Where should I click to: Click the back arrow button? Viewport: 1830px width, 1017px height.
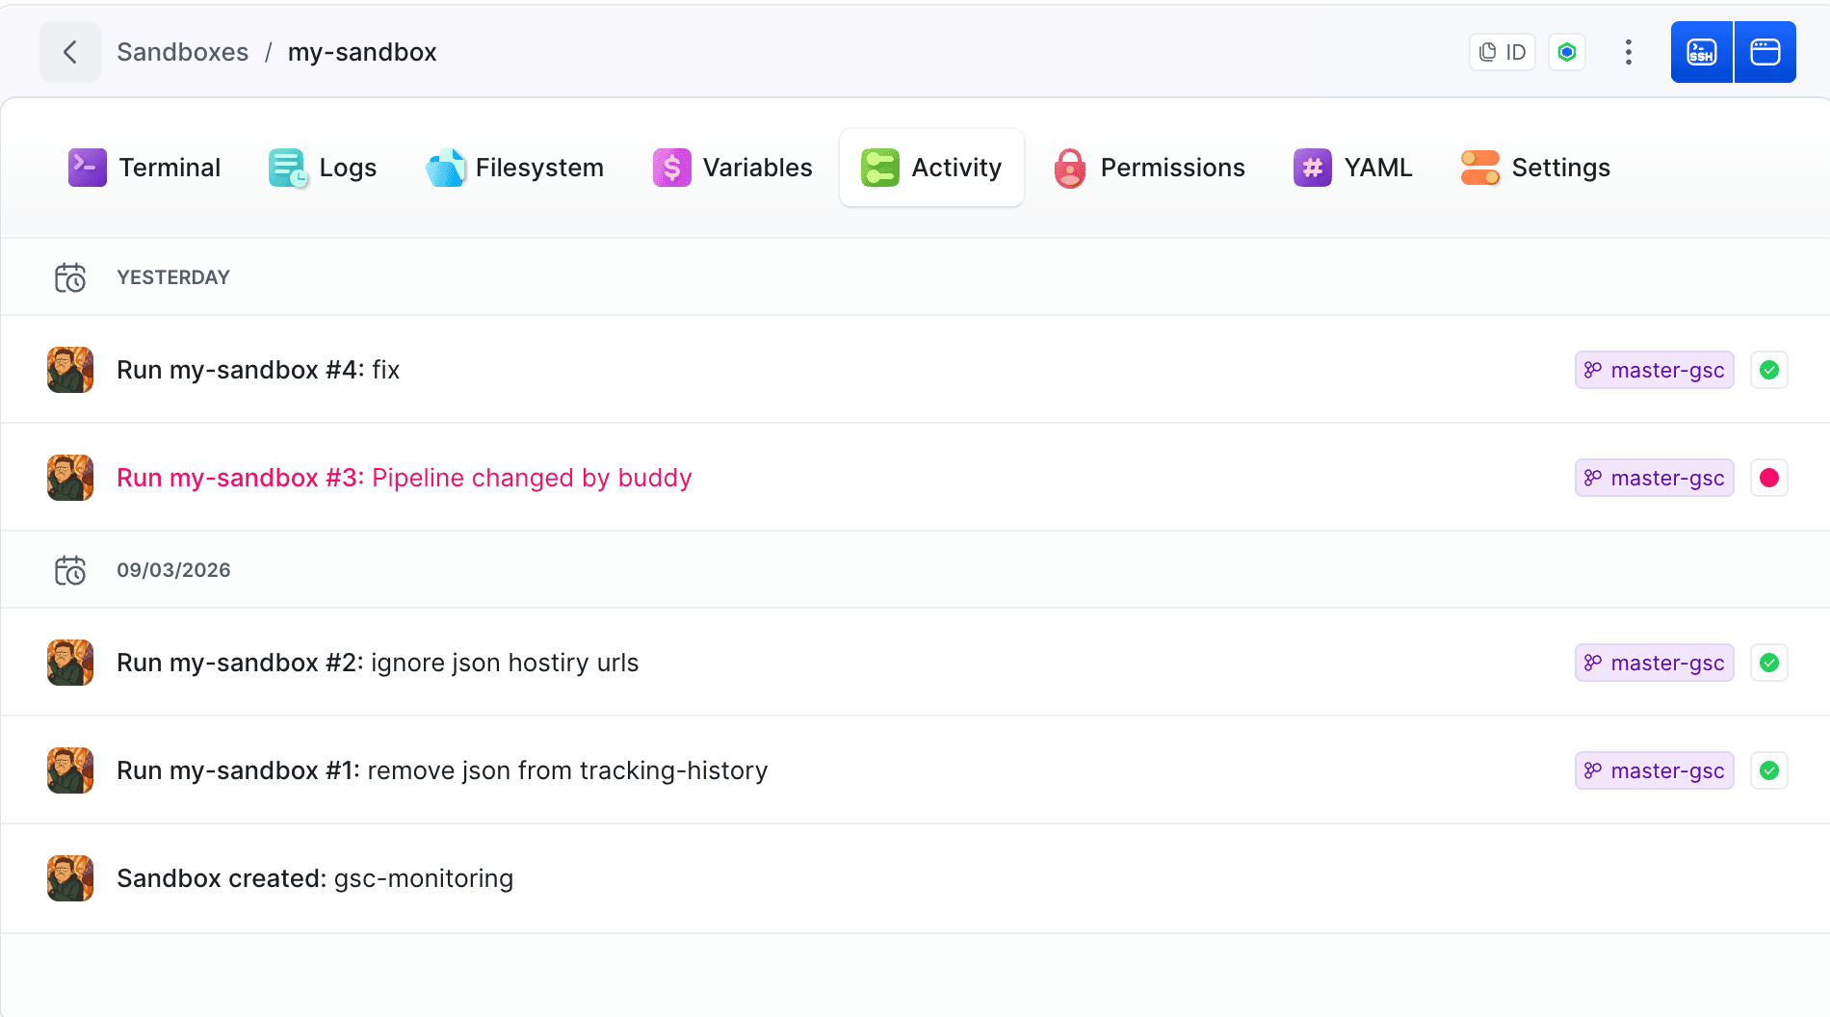click(x=70, y=52)
